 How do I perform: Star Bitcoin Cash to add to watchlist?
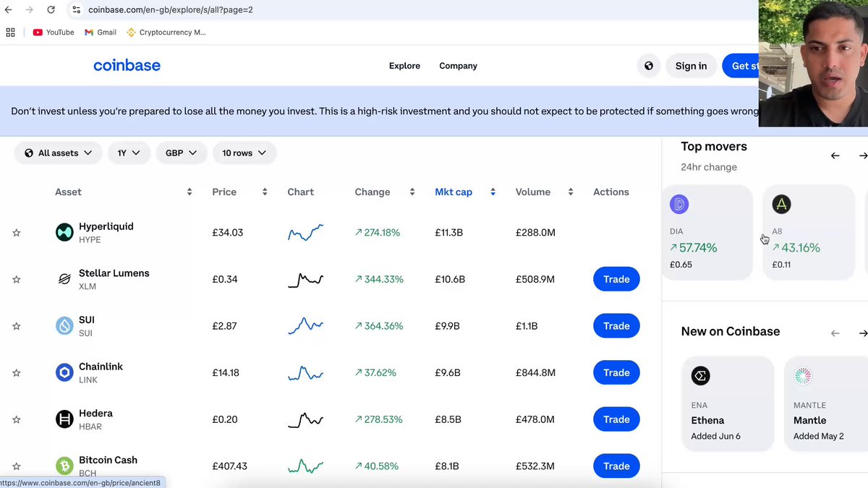pos(17,466)
